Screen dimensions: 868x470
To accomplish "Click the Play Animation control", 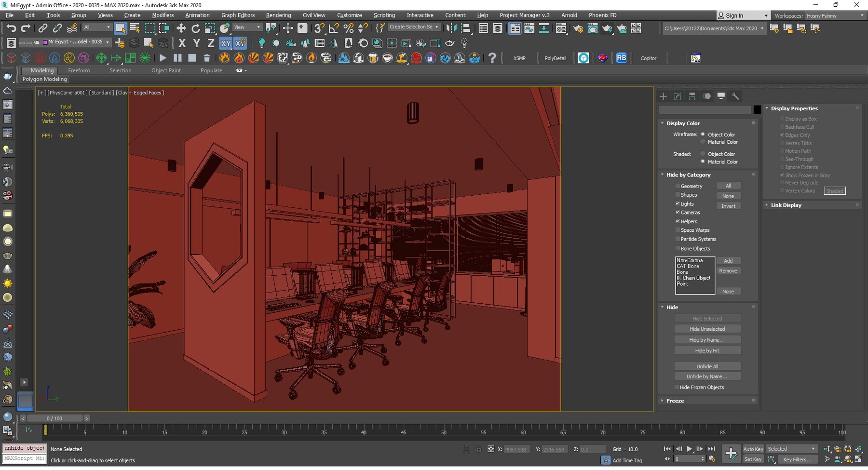I will point(689,449).
